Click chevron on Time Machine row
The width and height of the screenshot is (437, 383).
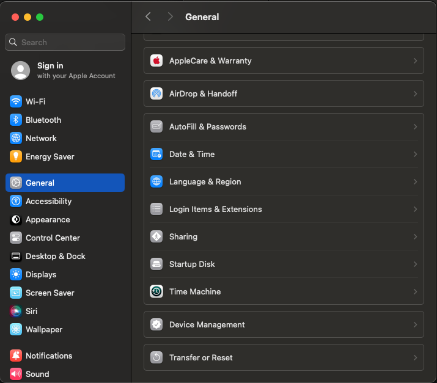pyautogui.click(x=415, y=291)
